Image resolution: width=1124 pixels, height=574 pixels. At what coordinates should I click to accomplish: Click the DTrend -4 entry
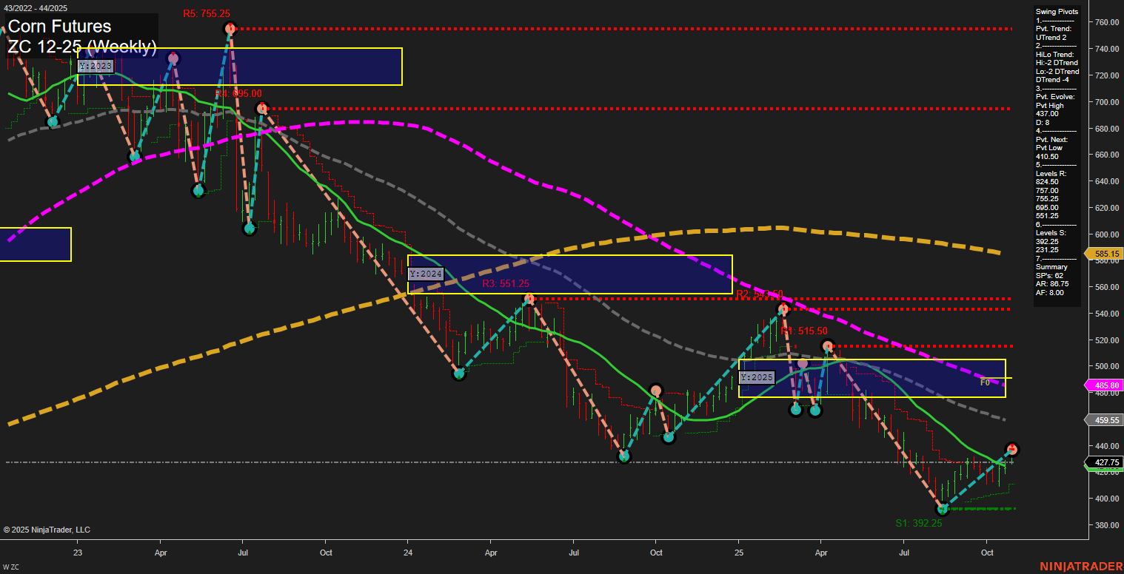tap(1051, 80)
